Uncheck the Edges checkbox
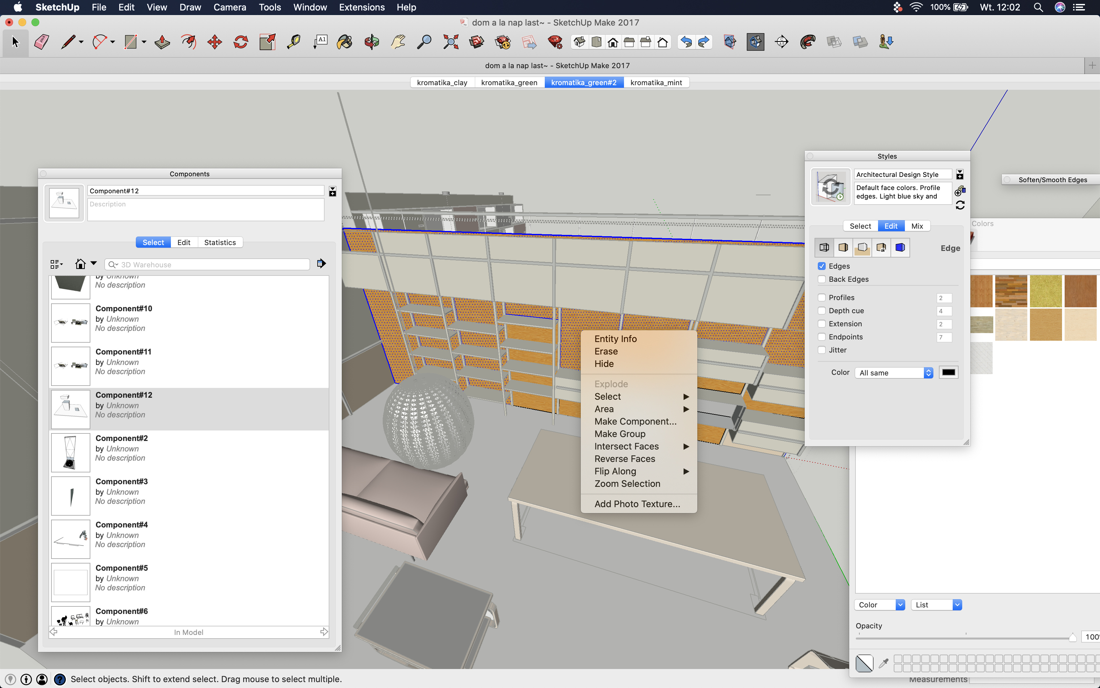The width and height of the screenshot is (1100, 688). [x=822, y=266]
